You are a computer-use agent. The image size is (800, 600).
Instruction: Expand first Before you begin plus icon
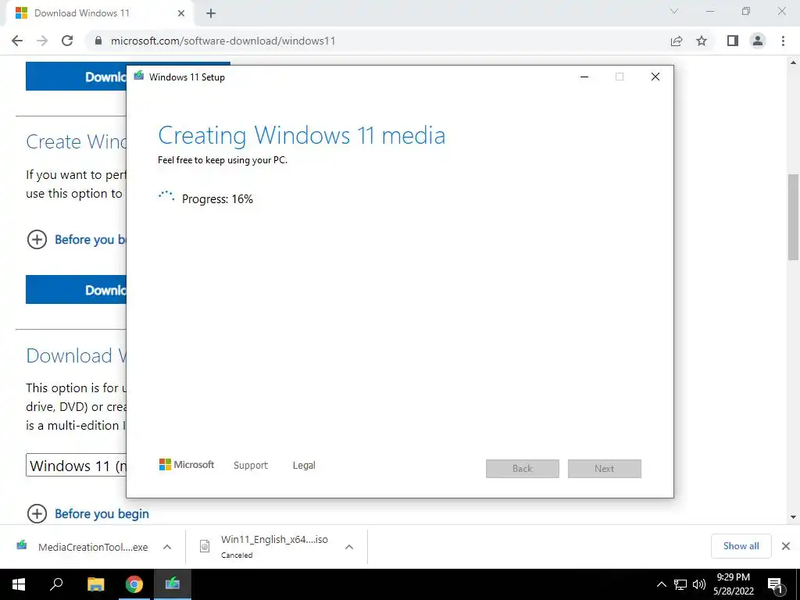click(37, 239)
